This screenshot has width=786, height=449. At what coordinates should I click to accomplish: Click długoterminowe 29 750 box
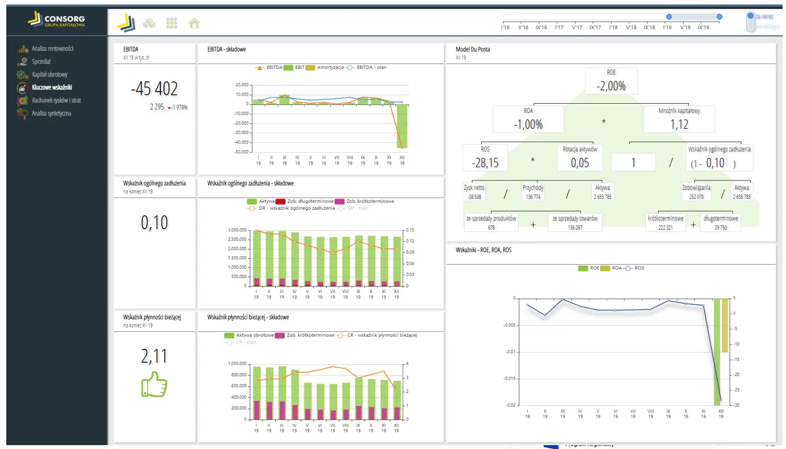(721, 223)
